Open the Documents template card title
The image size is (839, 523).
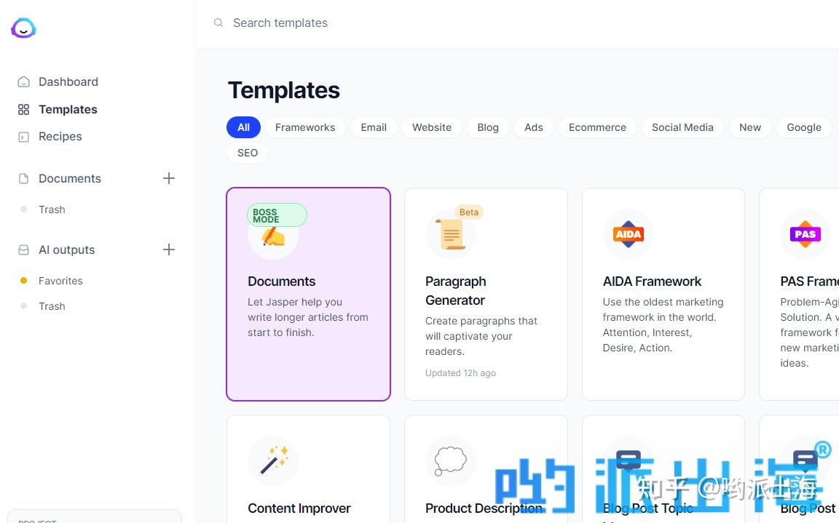click(x=281, y=282)
